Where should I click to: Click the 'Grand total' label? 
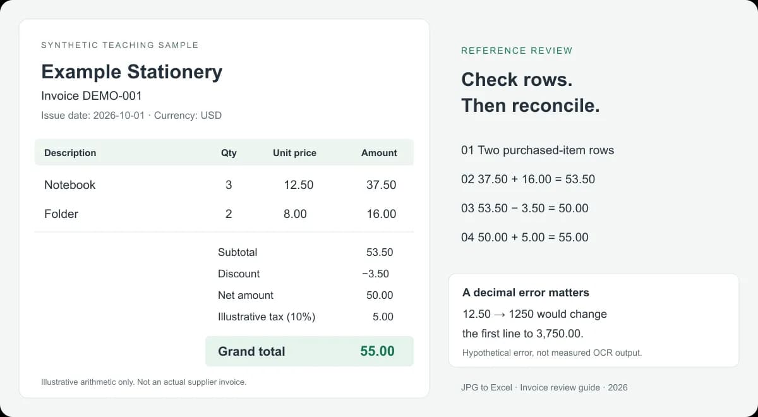pyautogui.click(x=251, y=351)
